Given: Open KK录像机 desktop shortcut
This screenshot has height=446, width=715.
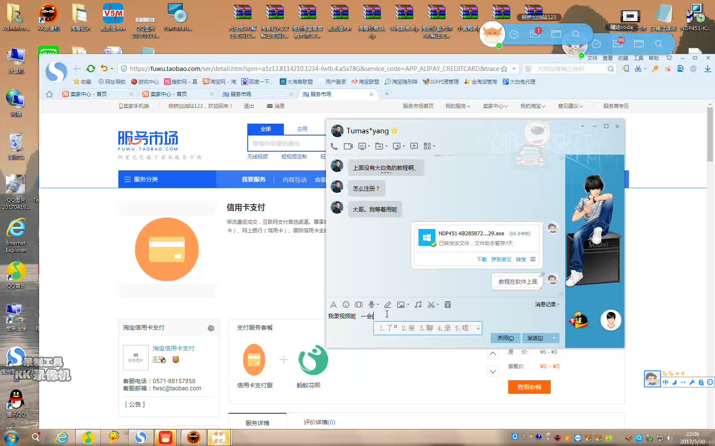Looking at the screenshot, I should pyautogui.click(x=49, y=17).
